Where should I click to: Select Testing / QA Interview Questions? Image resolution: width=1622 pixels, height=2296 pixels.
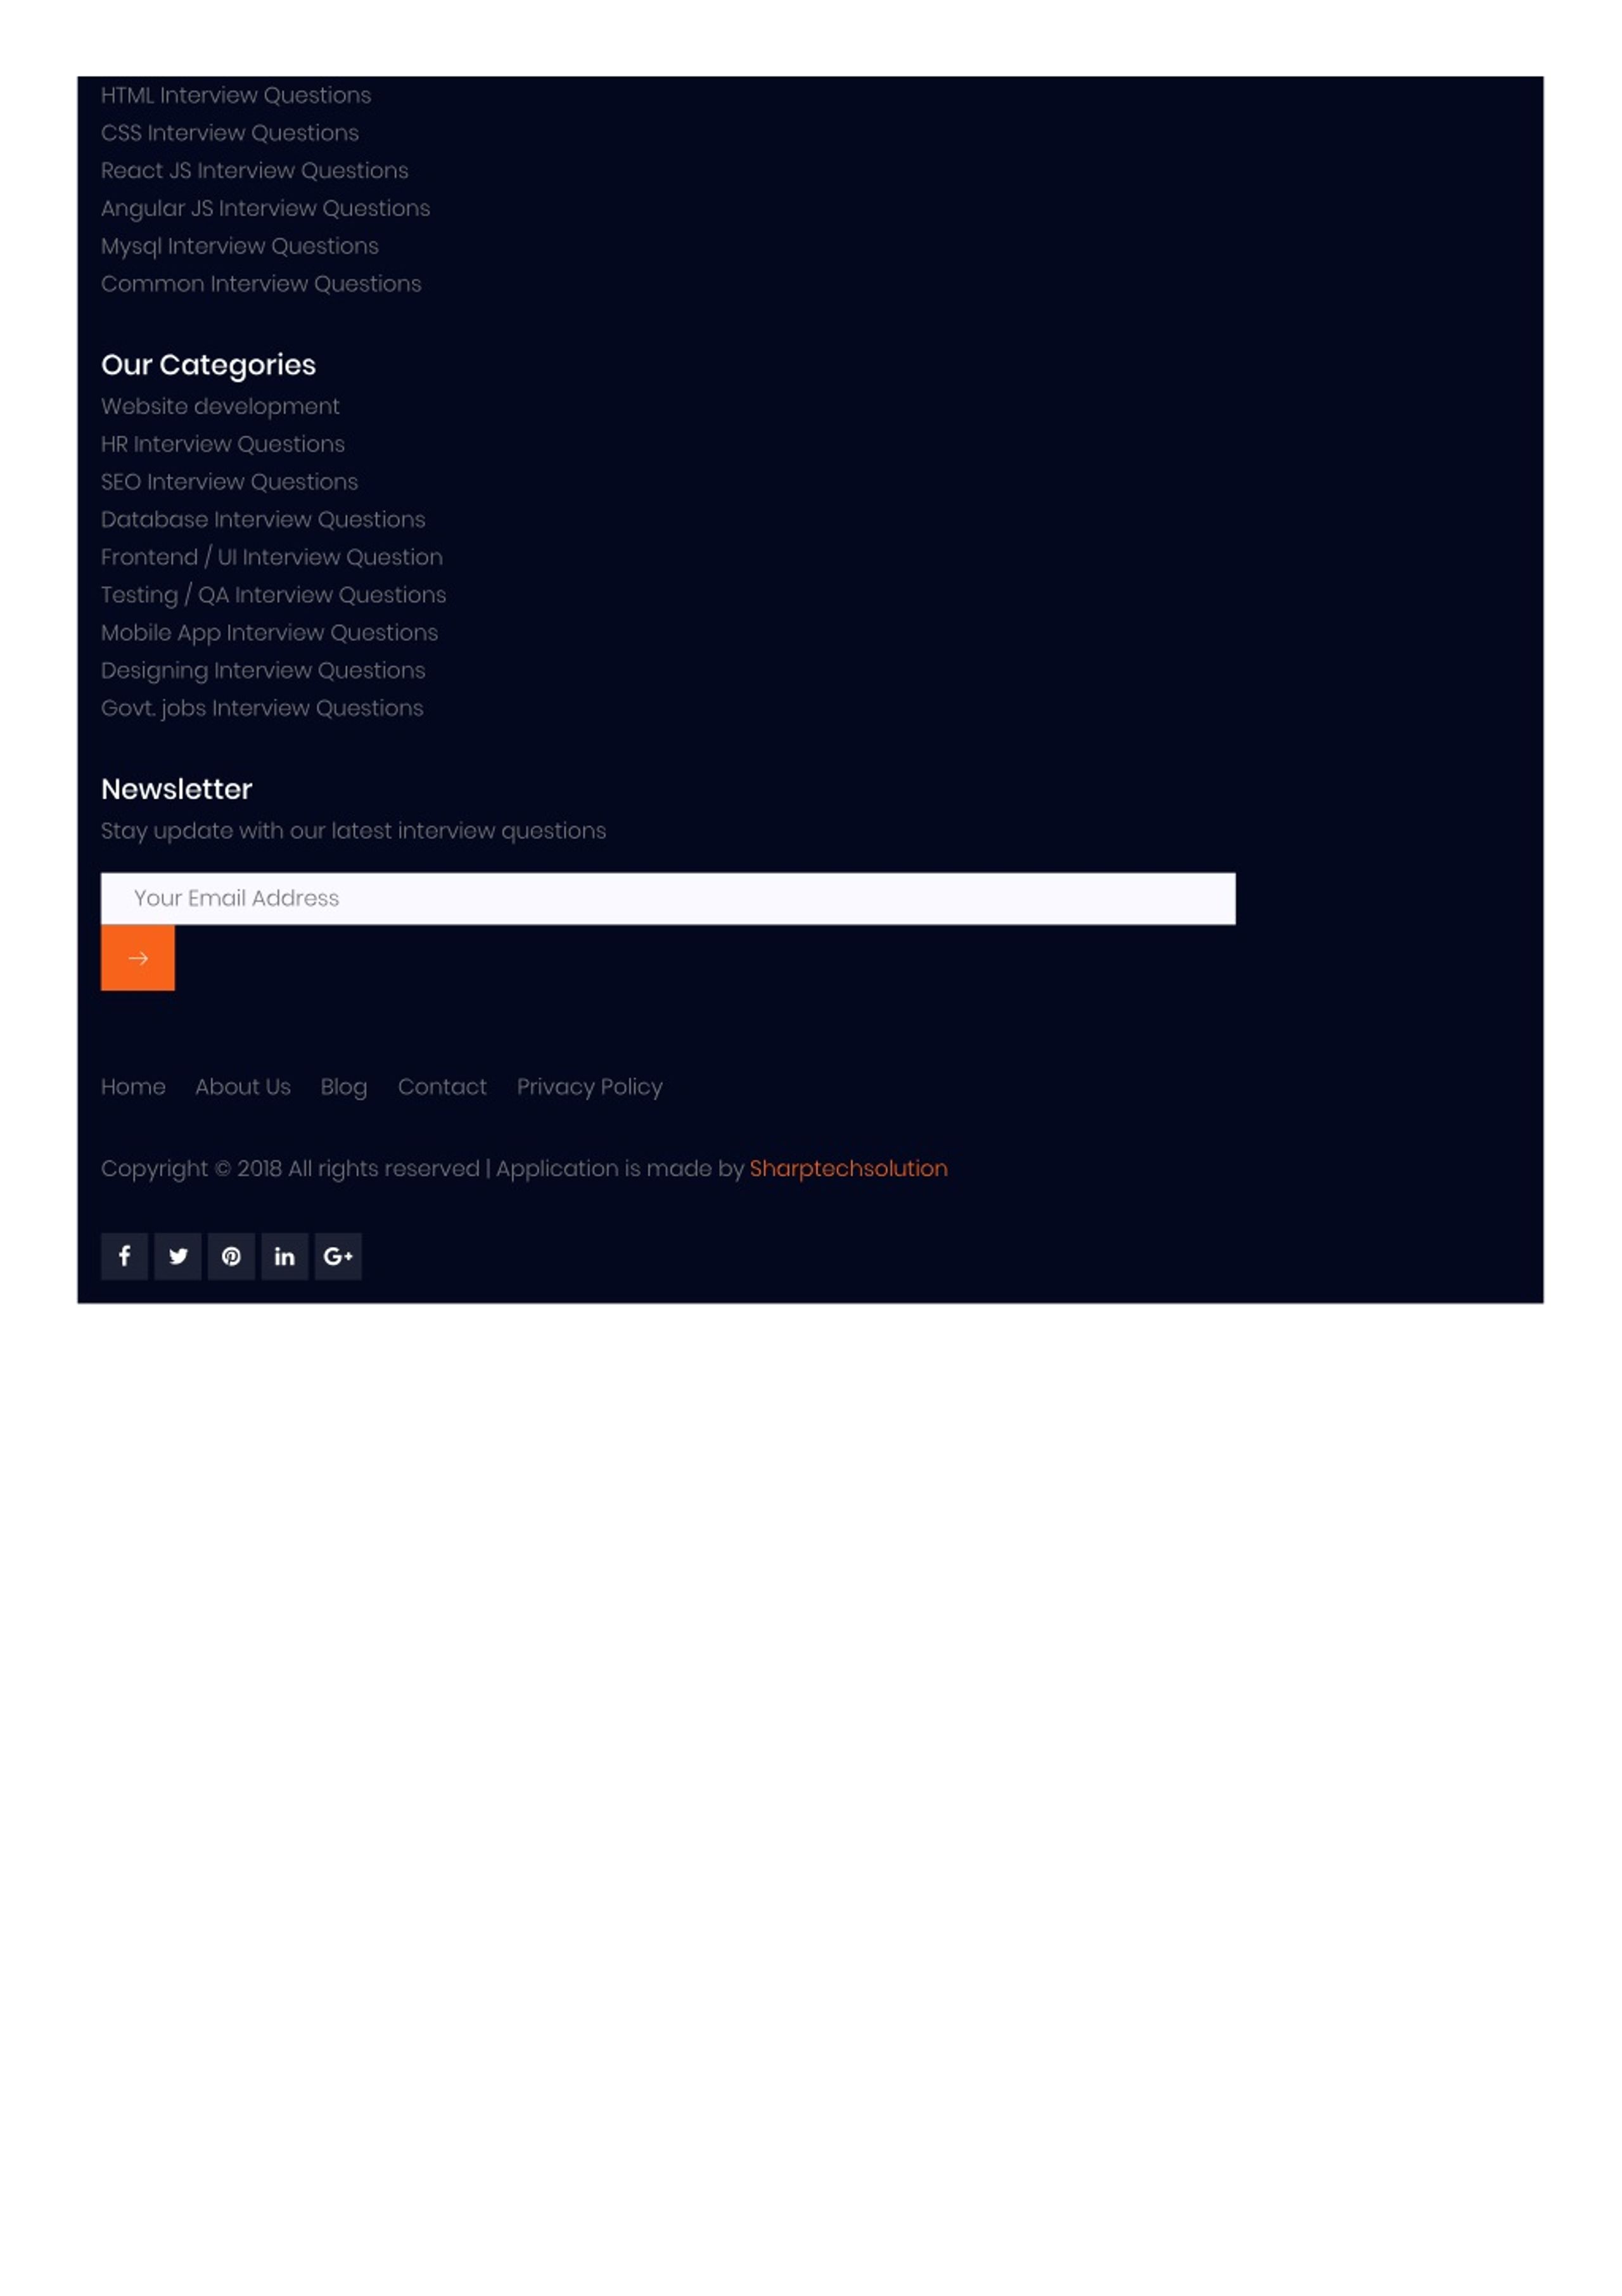pyautogui.click(x=274, y=595)
